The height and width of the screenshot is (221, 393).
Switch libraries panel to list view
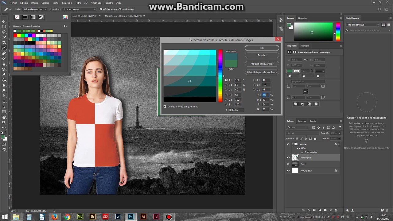pos(389,25)
